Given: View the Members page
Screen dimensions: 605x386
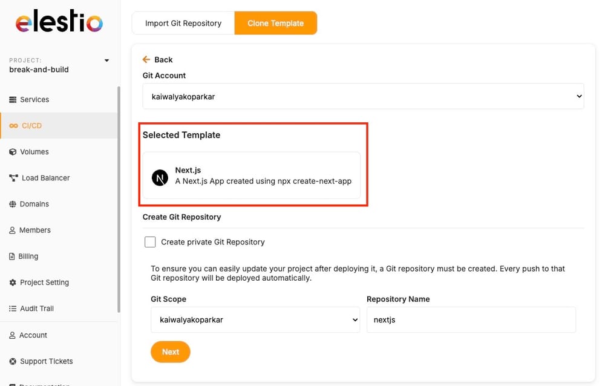Looking at the screenshot, I should point(34,230).
